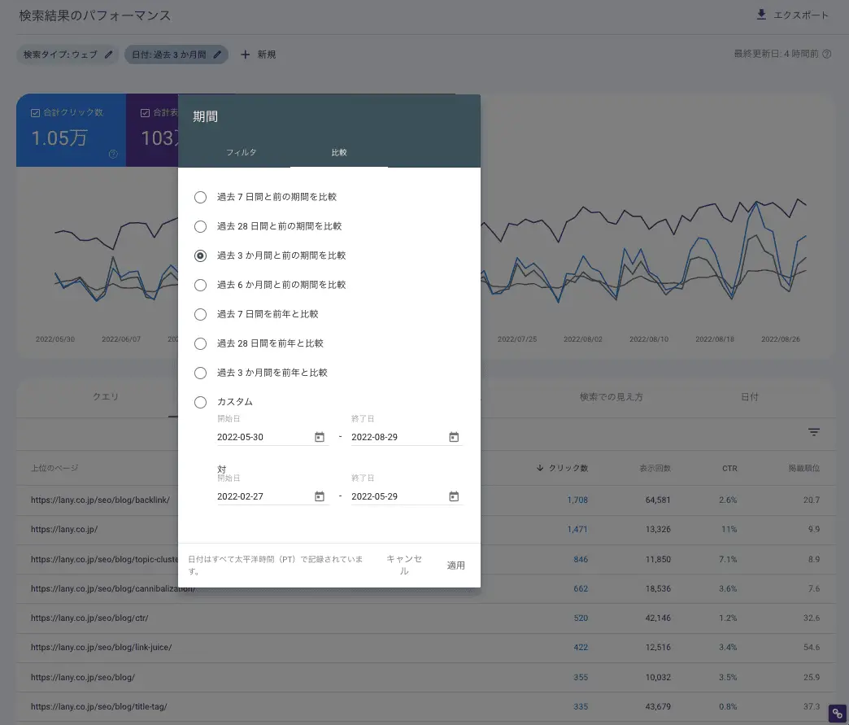This screenshot has width=849, height=725.
Task: Select 過去 7 日間と前の期間を比較 radio option
Action: (200, 197)
